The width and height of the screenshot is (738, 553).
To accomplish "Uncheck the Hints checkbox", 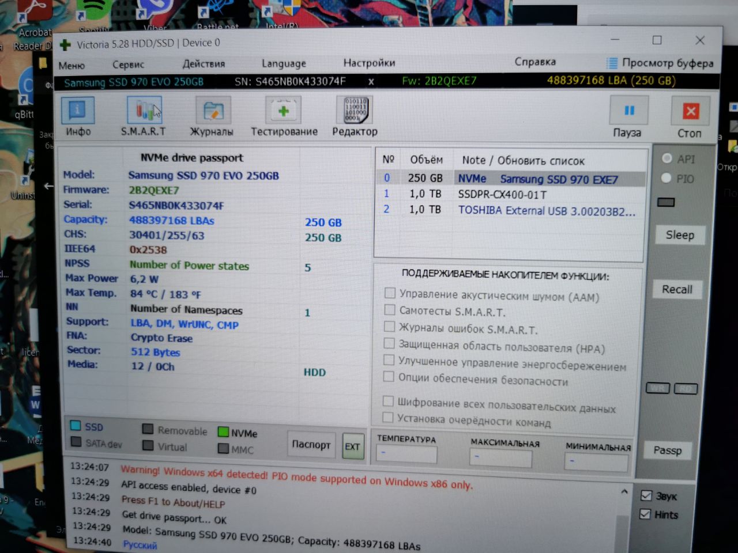I will [x=645, y=514].
